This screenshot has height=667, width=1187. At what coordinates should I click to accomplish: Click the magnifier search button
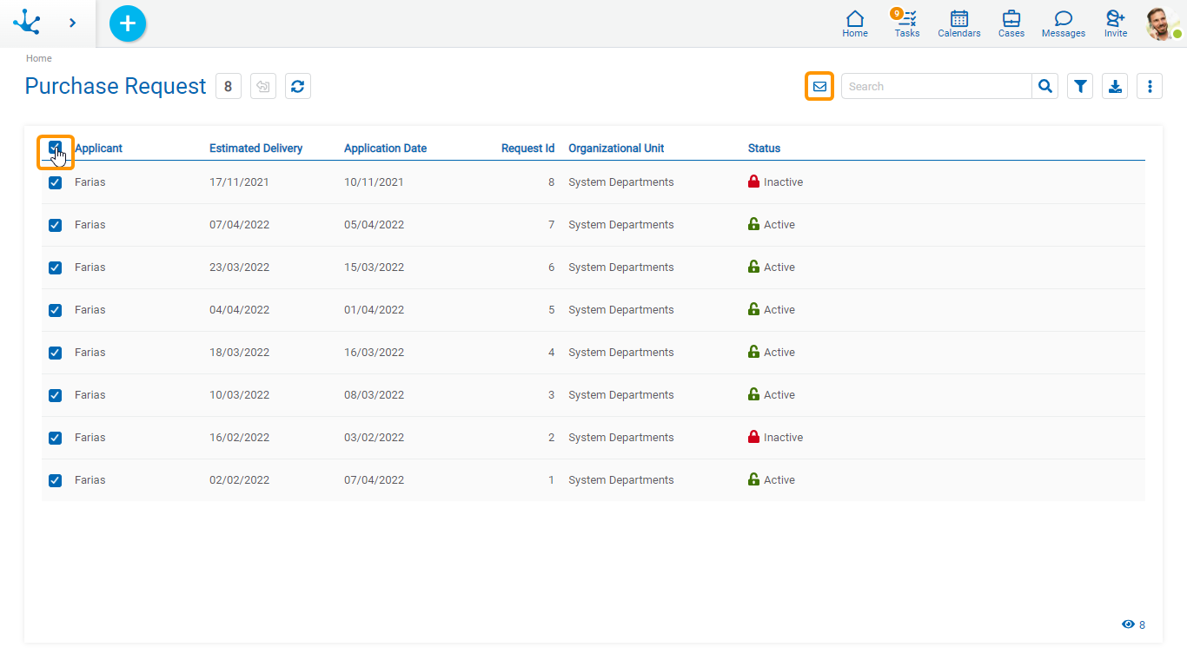point(1045,86)
